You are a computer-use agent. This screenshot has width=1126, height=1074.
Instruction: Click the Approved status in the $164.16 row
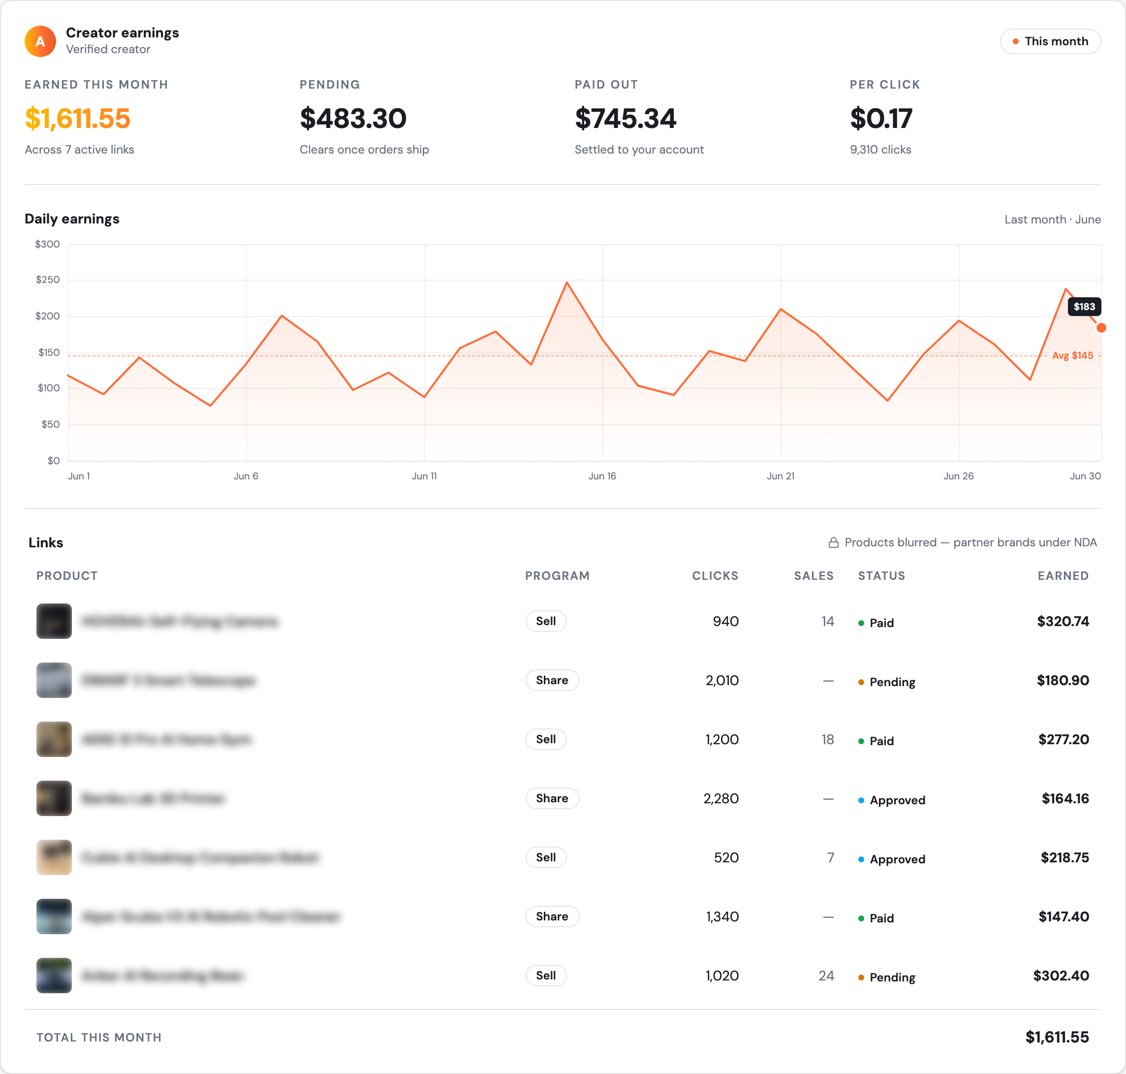[892, 800]
